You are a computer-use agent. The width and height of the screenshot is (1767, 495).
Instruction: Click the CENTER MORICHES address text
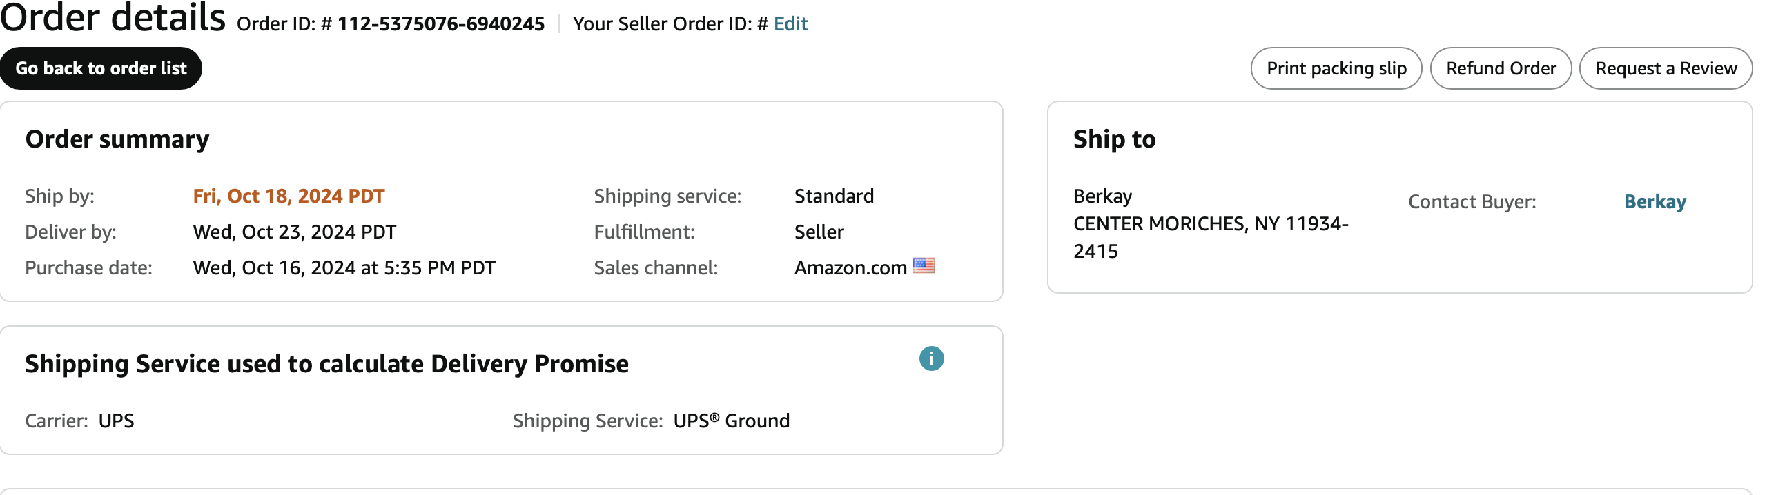coord(1211,237)
